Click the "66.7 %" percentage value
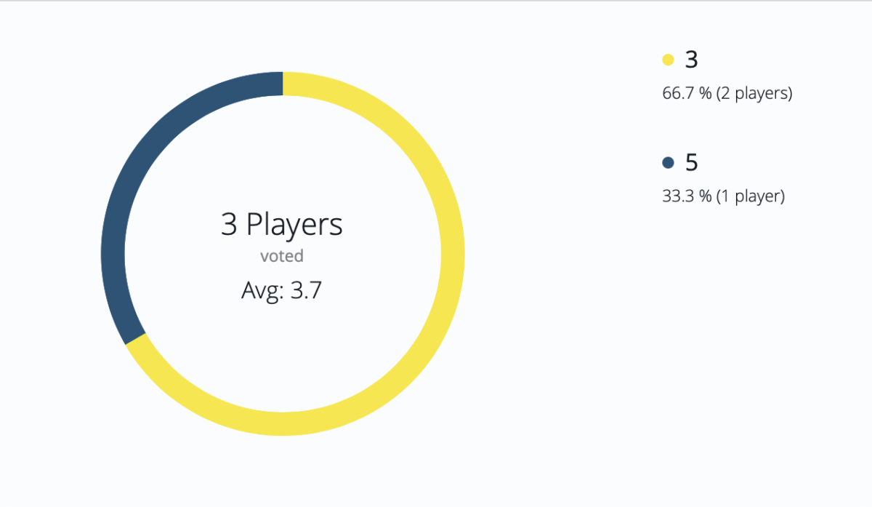Image resolution: width=872 pixels, height=507 pixels. click(681, 94)
